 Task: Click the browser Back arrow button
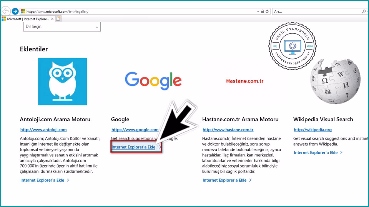click(x=6, y=11)
